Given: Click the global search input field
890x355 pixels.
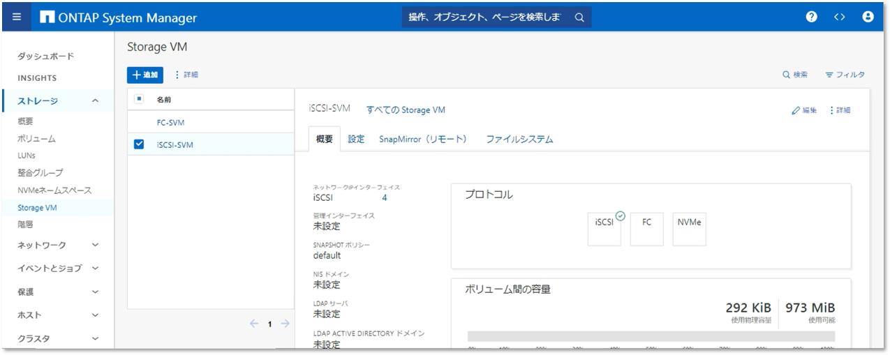Looking at the screenshot, I should tap(487, 17).
